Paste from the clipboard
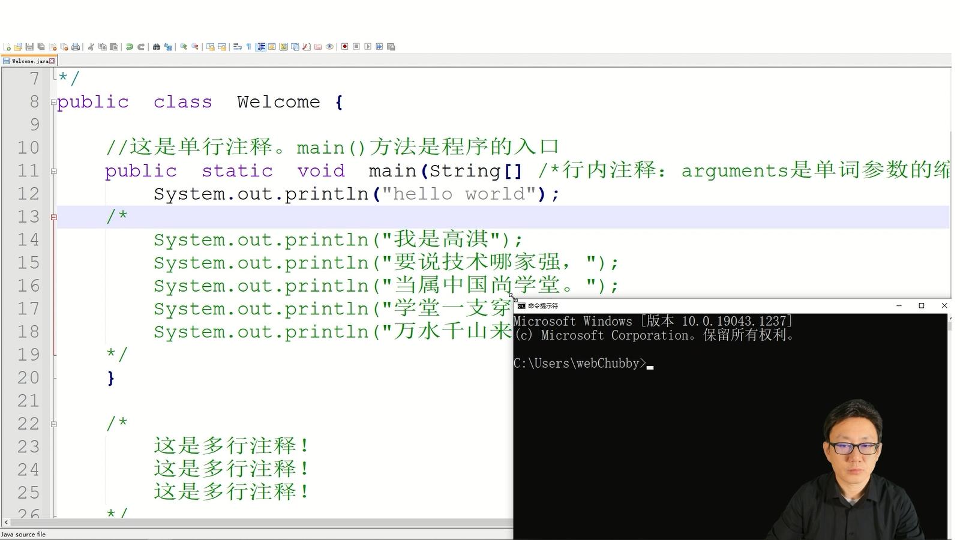 (115, 47)
